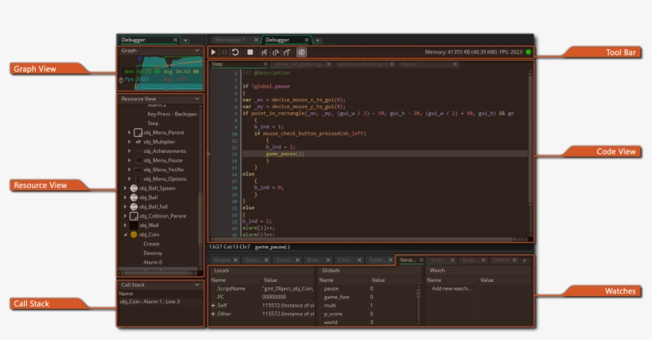
Task: Collapse the obj_Coin tree node
Action: click(125, 234)
